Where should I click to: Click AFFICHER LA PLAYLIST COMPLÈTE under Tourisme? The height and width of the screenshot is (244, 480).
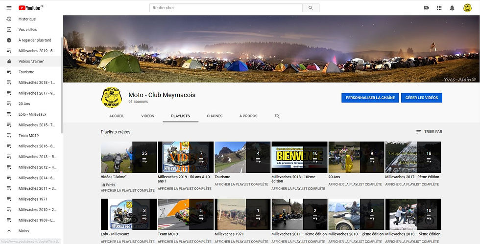[241, 184]
